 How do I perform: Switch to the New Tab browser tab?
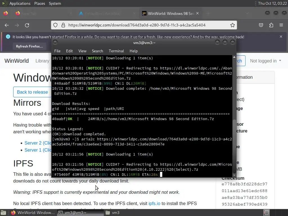click(x=44, y=13)
